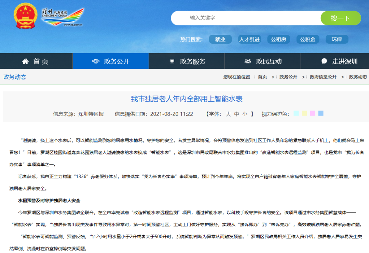Click the 热门搜索 label
Screen dimensions: 369x253
click(x=192, y=40)
